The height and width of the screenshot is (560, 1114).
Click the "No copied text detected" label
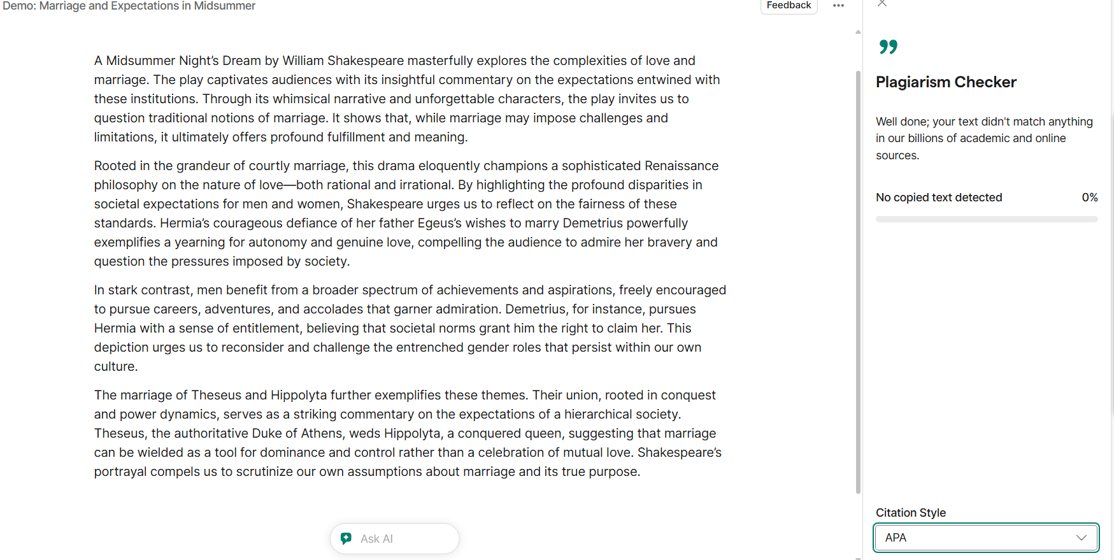pyautogui.click(x=939, y=197)
